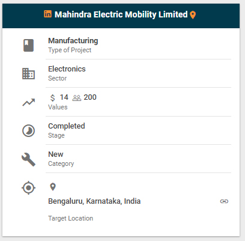The height and width of the screenshot is (241, 245).
Task: Select Mahindra Electric Mobility Limited title
Action: pyautogui.click(x=121, y=14)
